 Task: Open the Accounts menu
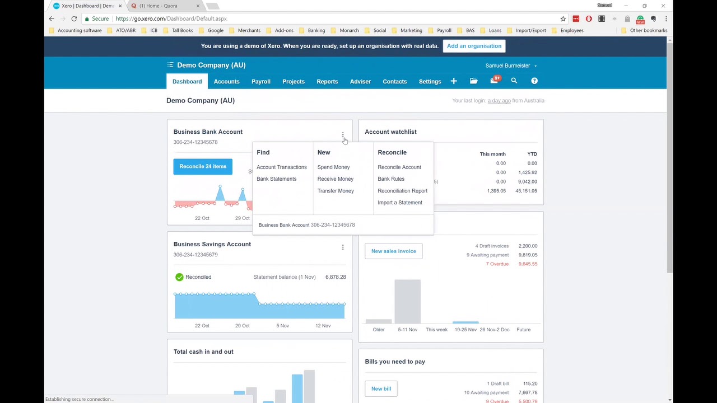click(226, 82)
